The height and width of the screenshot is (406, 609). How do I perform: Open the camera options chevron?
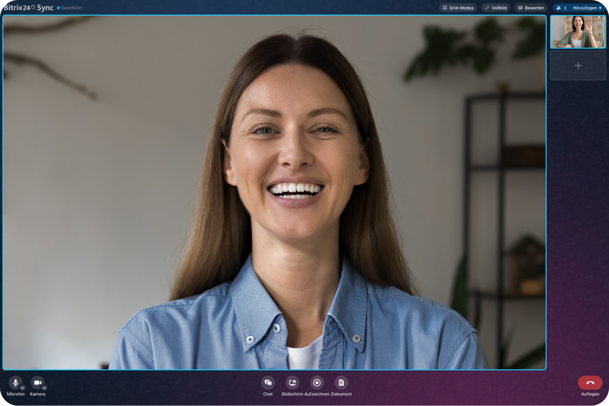pyautogui.click(x=44, y=388)
